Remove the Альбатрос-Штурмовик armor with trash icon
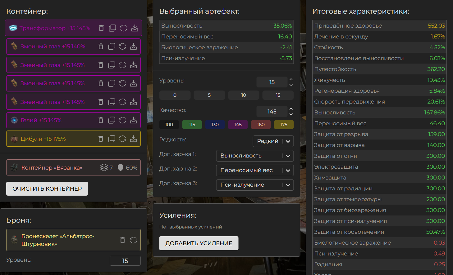Image resolution: width=453 pixels, height=275 pixels. (122, 240)
